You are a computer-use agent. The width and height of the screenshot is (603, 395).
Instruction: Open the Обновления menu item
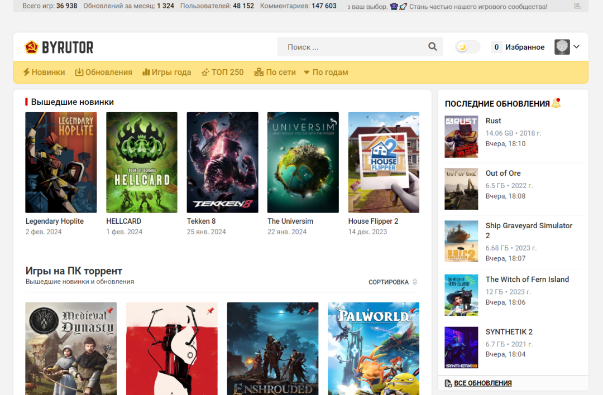coord(103,72)
